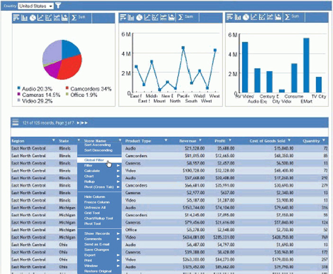Open the Calculate submenu
This screenshot has width=333, height=274.
pos(99,171)
